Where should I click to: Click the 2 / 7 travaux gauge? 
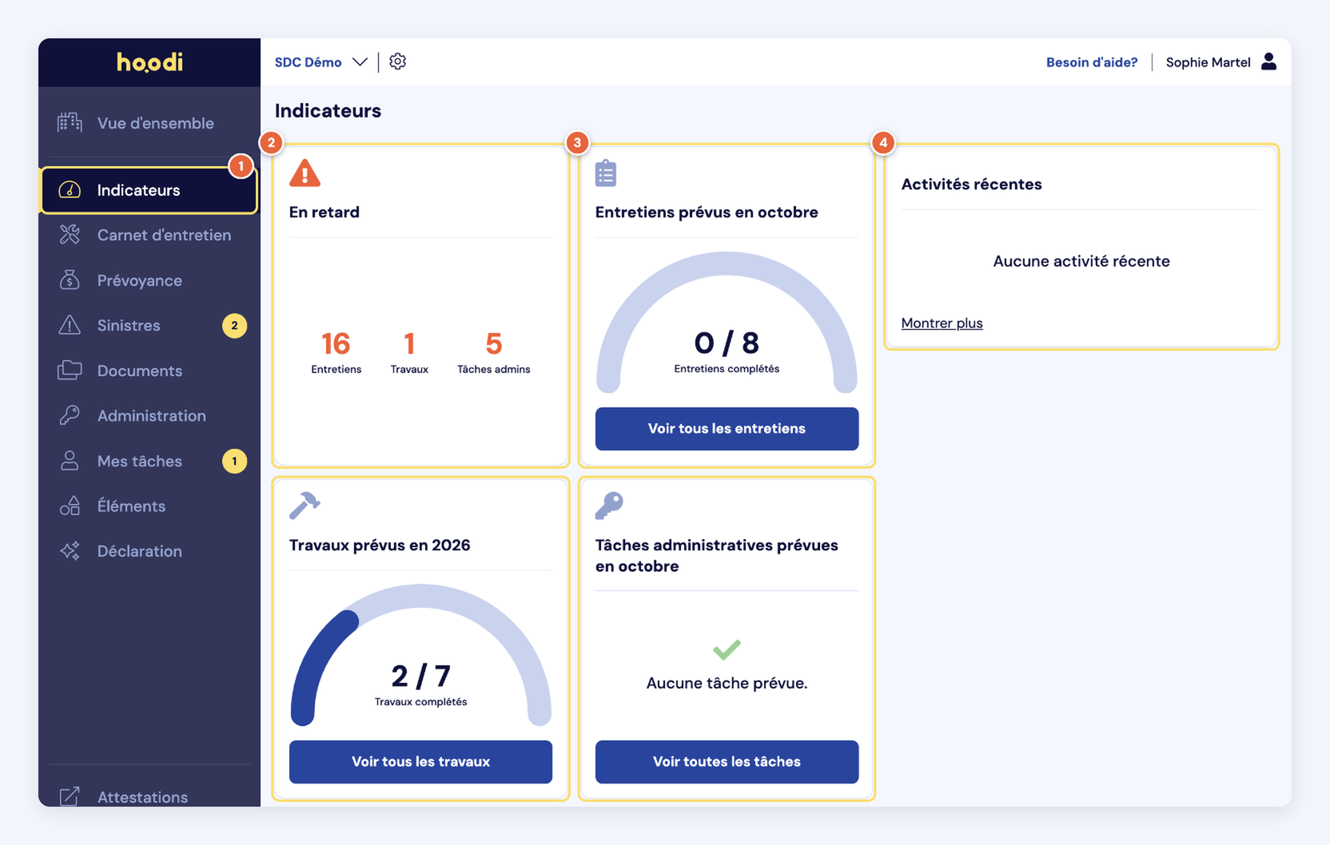pyautogui.click(x=420, y=656)
